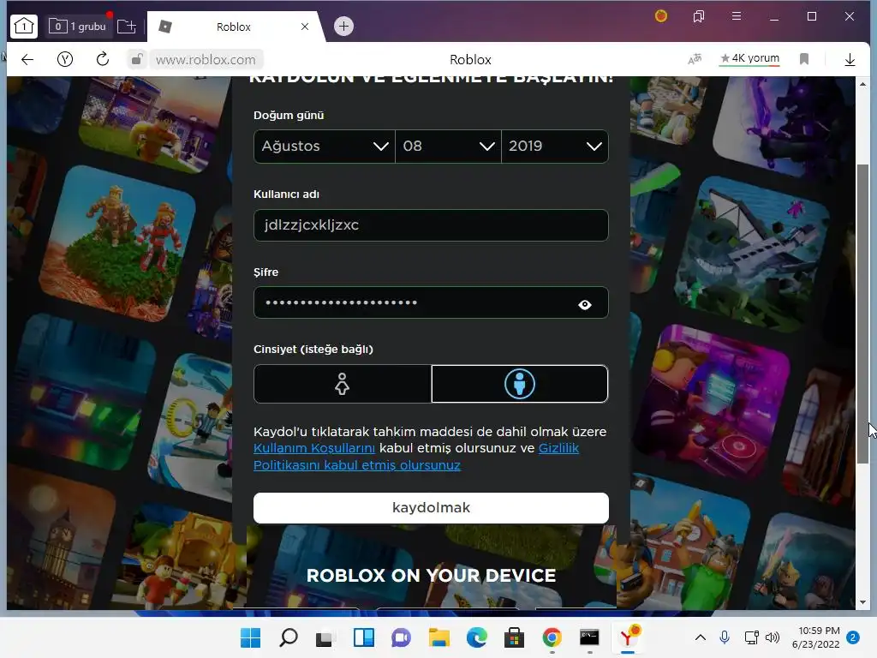Open the Chat taskbar icon

[401, 637]
